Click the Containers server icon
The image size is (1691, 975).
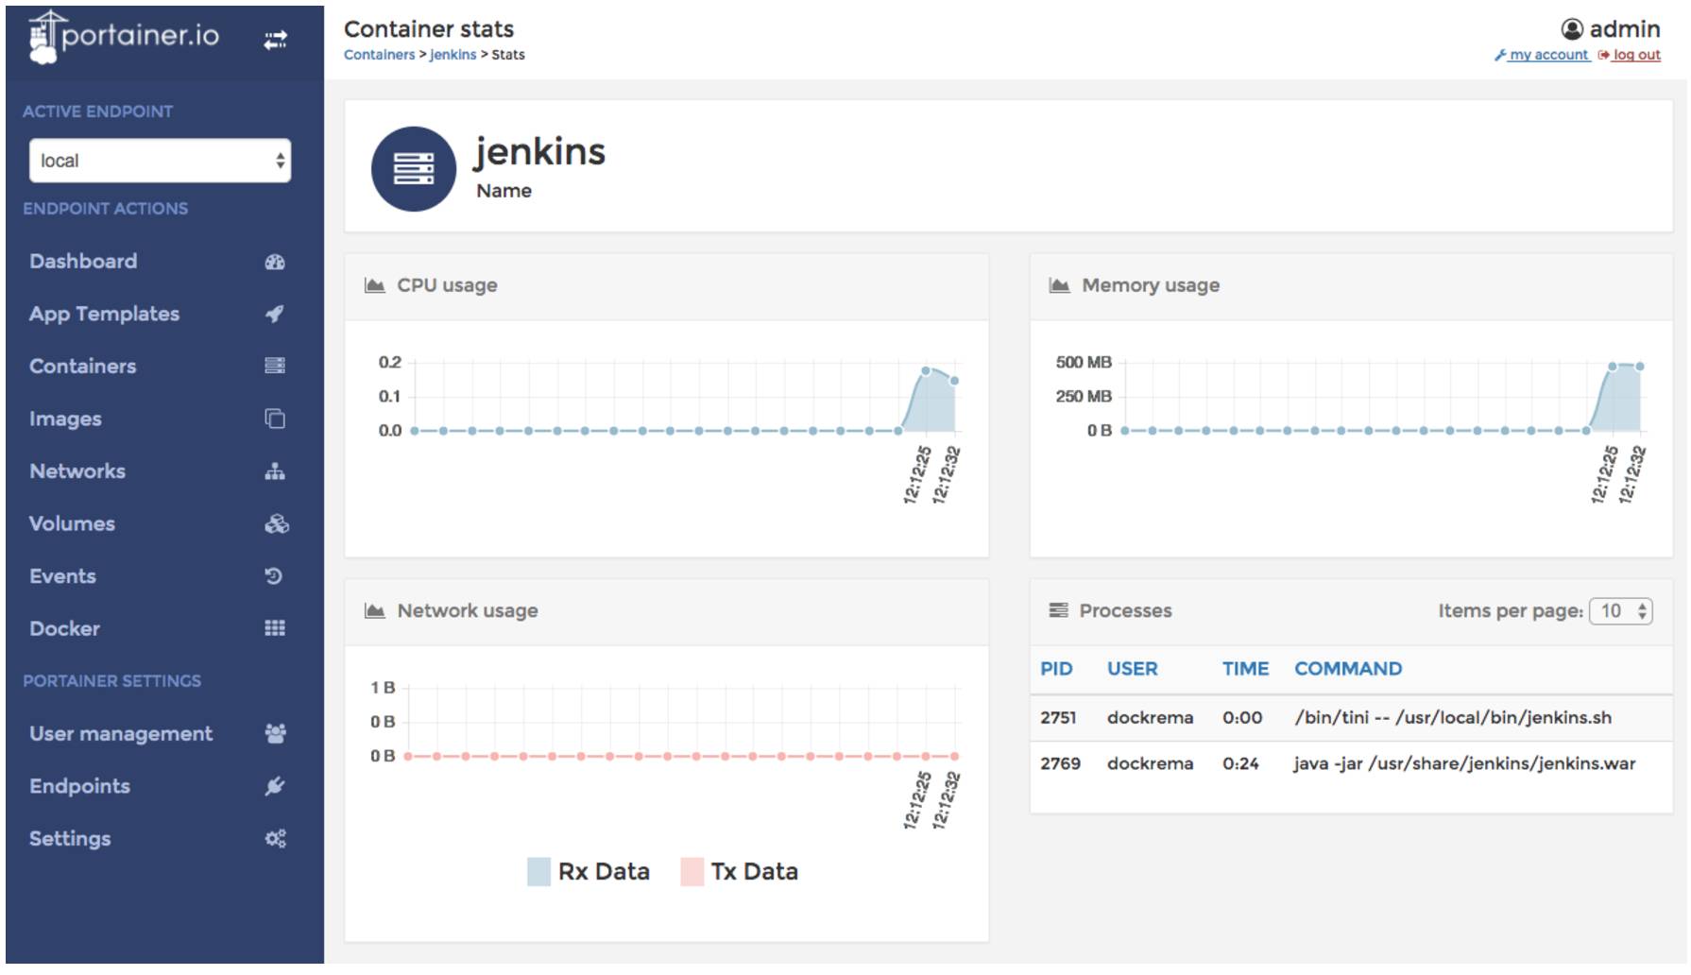click(275, 366)
